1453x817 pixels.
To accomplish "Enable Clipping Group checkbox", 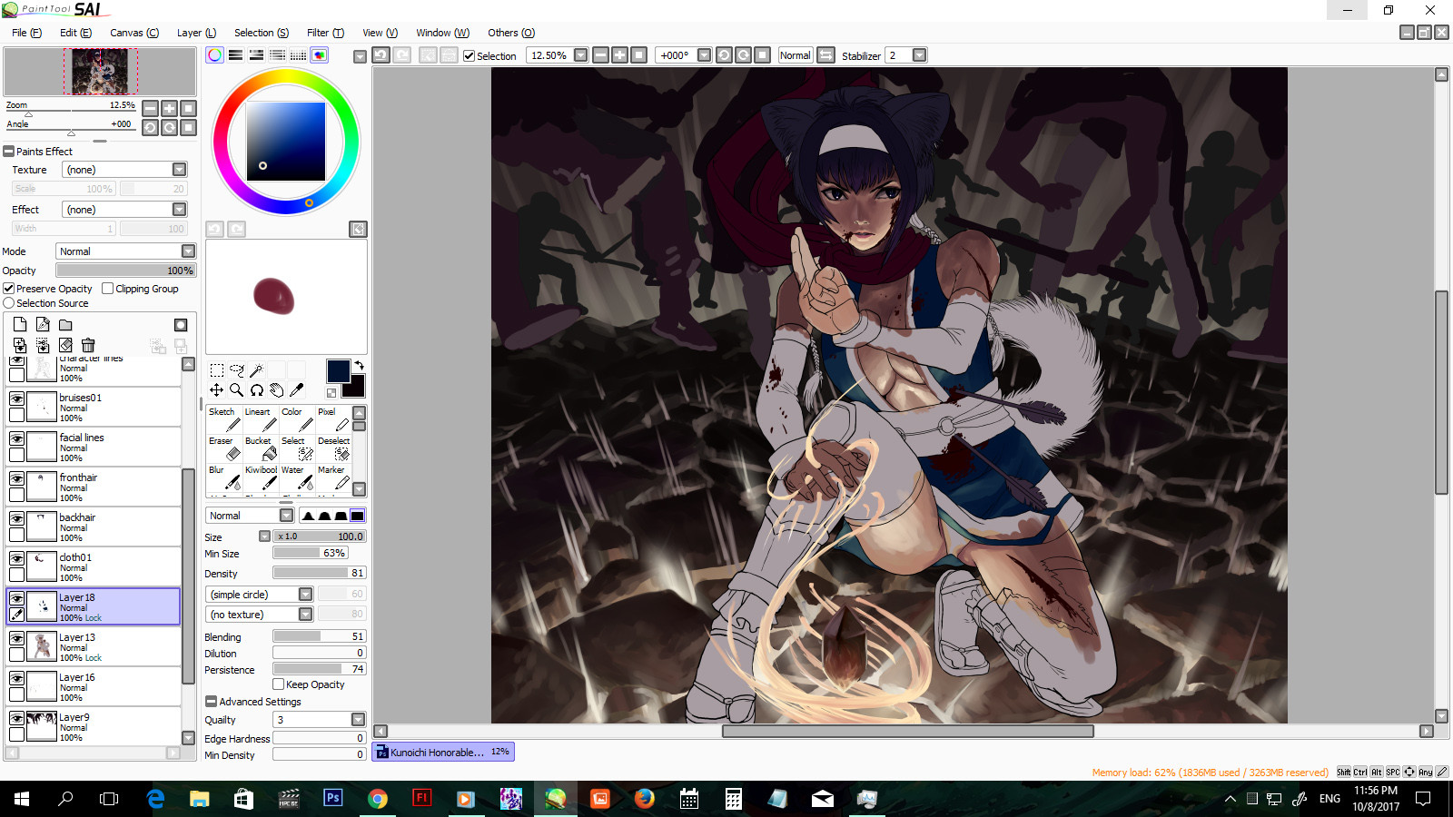I will coord(108,289).
